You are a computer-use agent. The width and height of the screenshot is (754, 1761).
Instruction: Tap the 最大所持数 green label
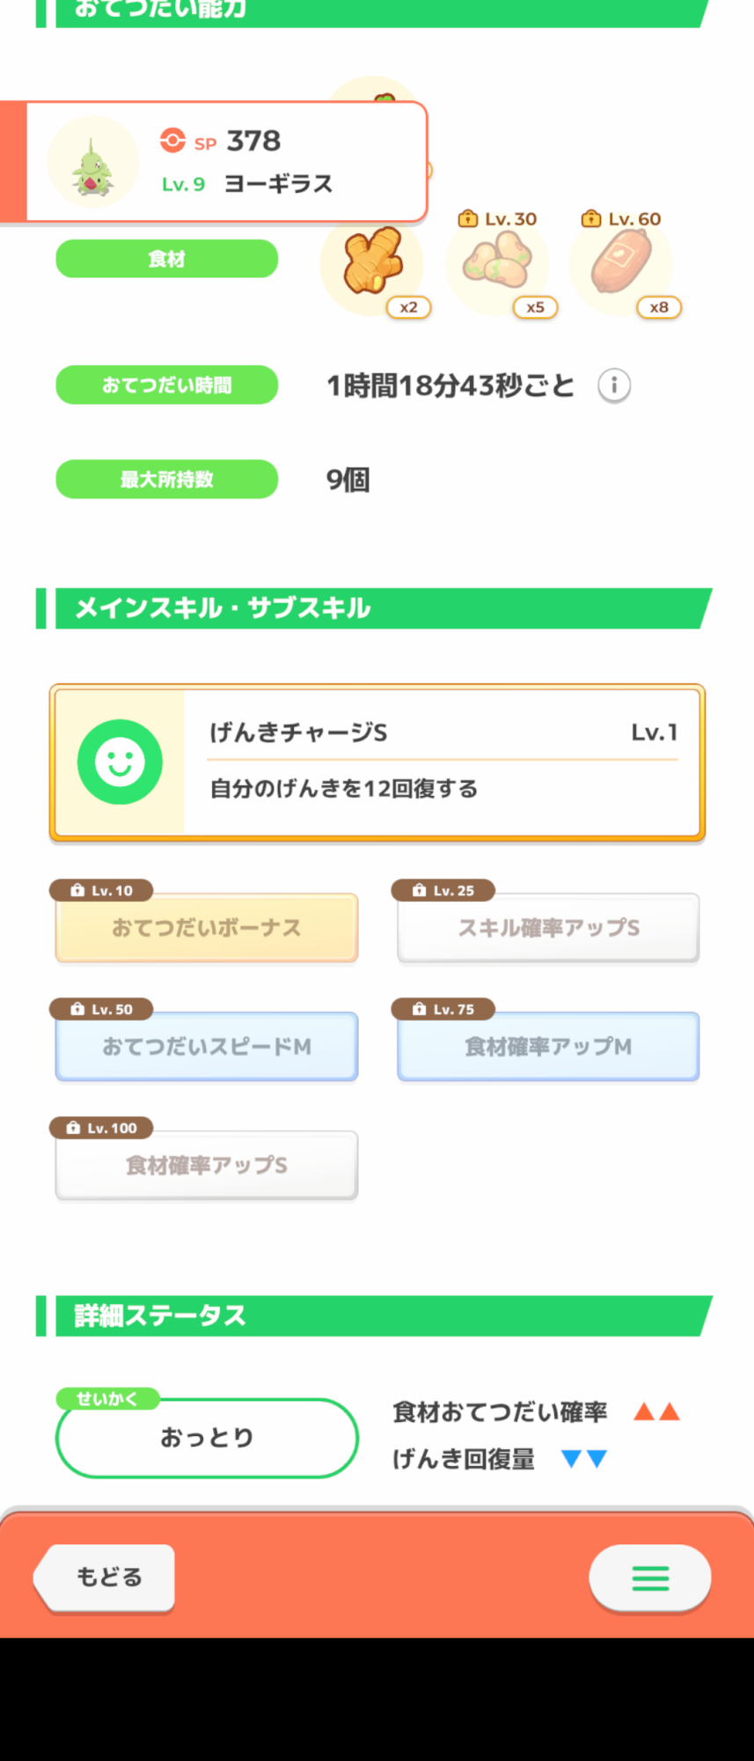pos(167,480)
